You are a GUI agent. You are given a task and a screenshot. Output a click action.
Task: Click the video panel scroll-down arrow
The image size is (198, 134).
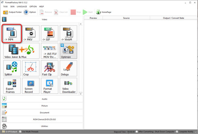(x=81, y=94)
